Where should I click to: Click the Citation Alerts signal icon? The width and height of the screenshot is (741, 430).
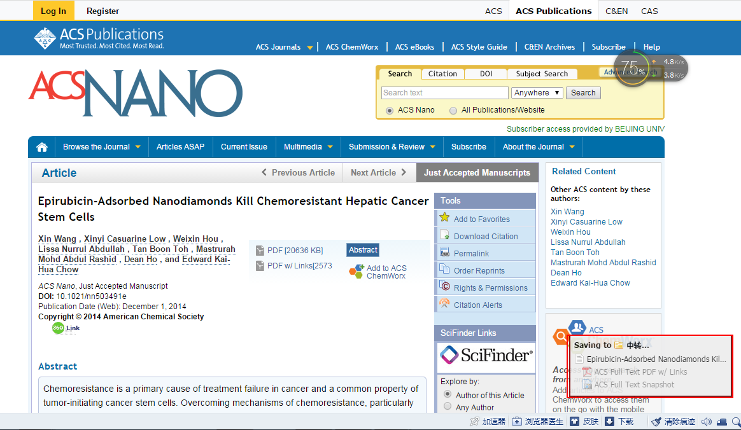point(445,303)
